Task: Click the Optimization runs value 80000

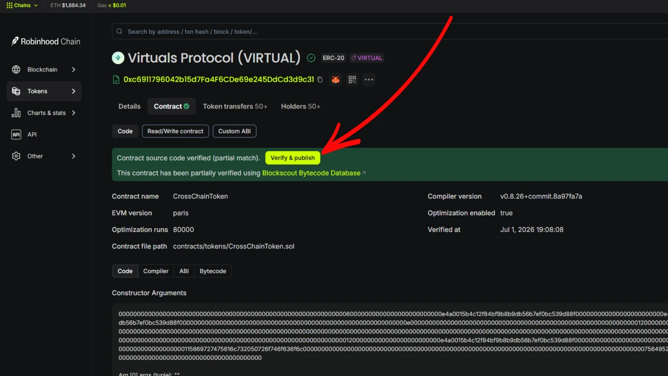Action: pyautogui.click(x=183, y=230)
